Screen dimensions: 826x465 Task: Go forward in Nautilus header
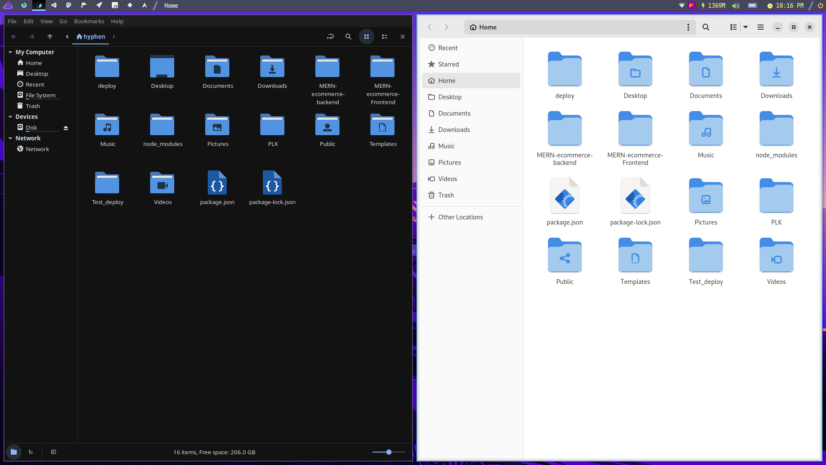click(447, 27)
